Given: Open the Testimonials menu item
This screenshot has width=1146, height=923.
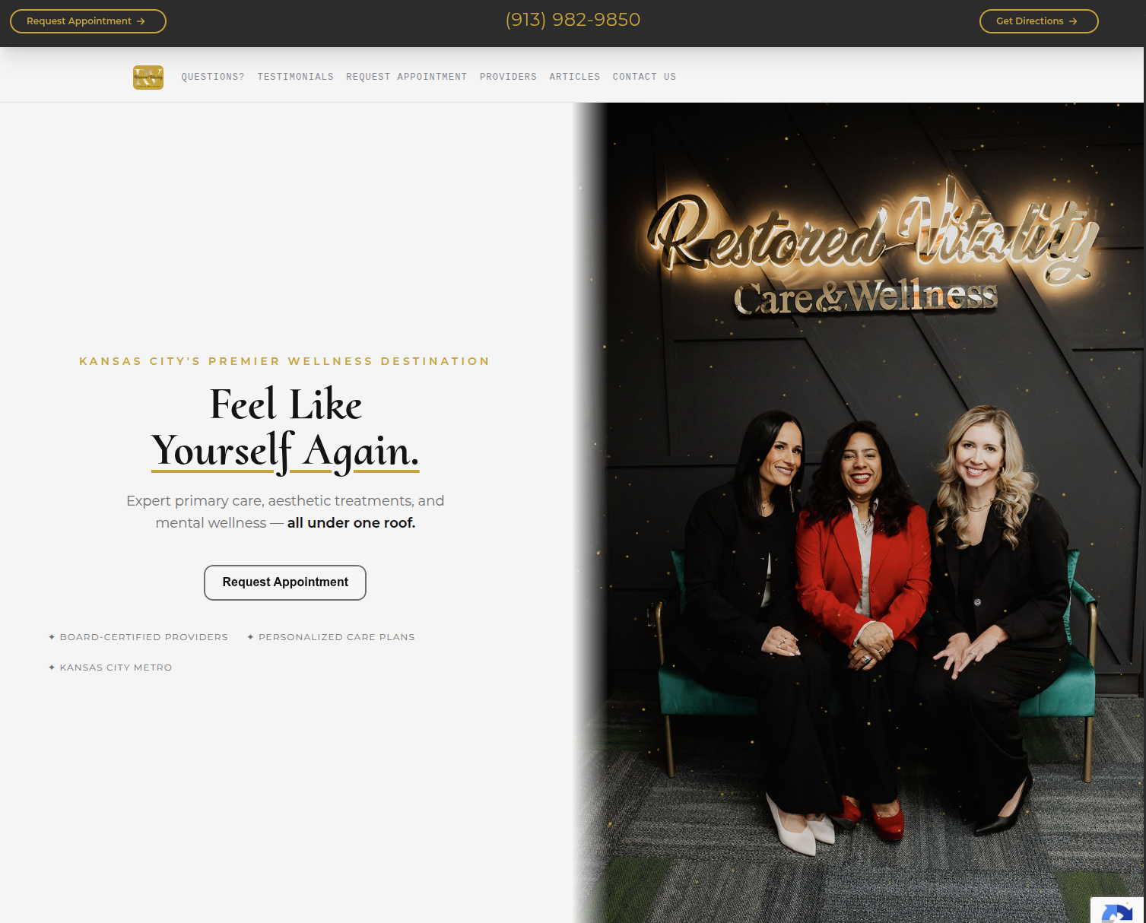Looking at the screenshot, I should 295,77.
